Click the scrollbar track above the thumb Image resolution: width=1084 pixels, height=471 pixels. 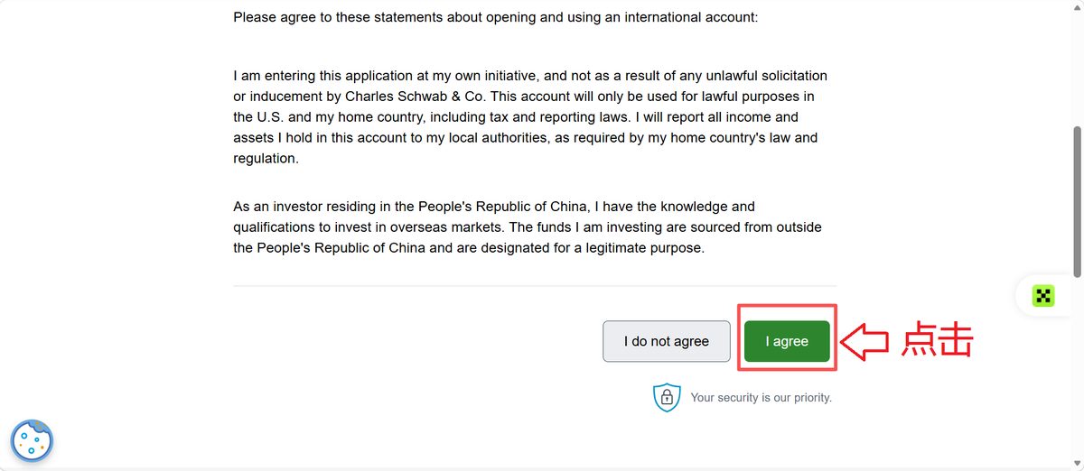(x=1077, y=68)
